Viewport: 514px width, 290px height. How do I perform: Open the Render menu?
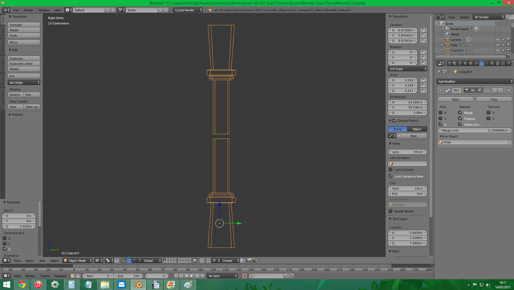click(28, 10)
